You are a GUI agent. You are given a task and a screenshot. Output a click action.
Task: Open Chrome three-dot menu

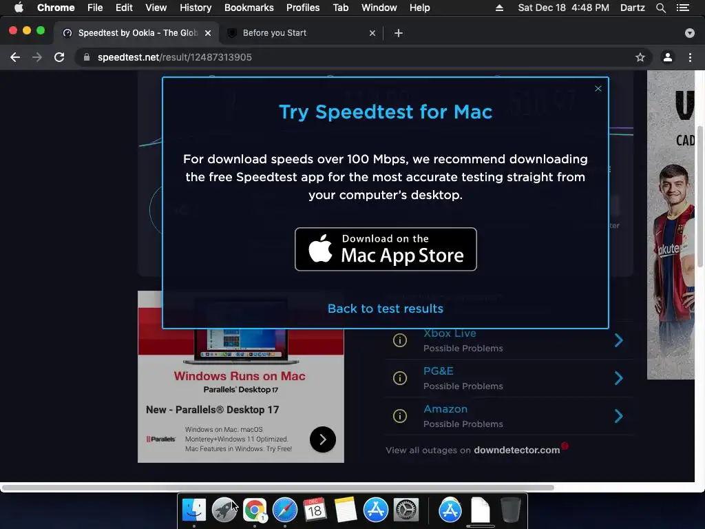point(690,57)
